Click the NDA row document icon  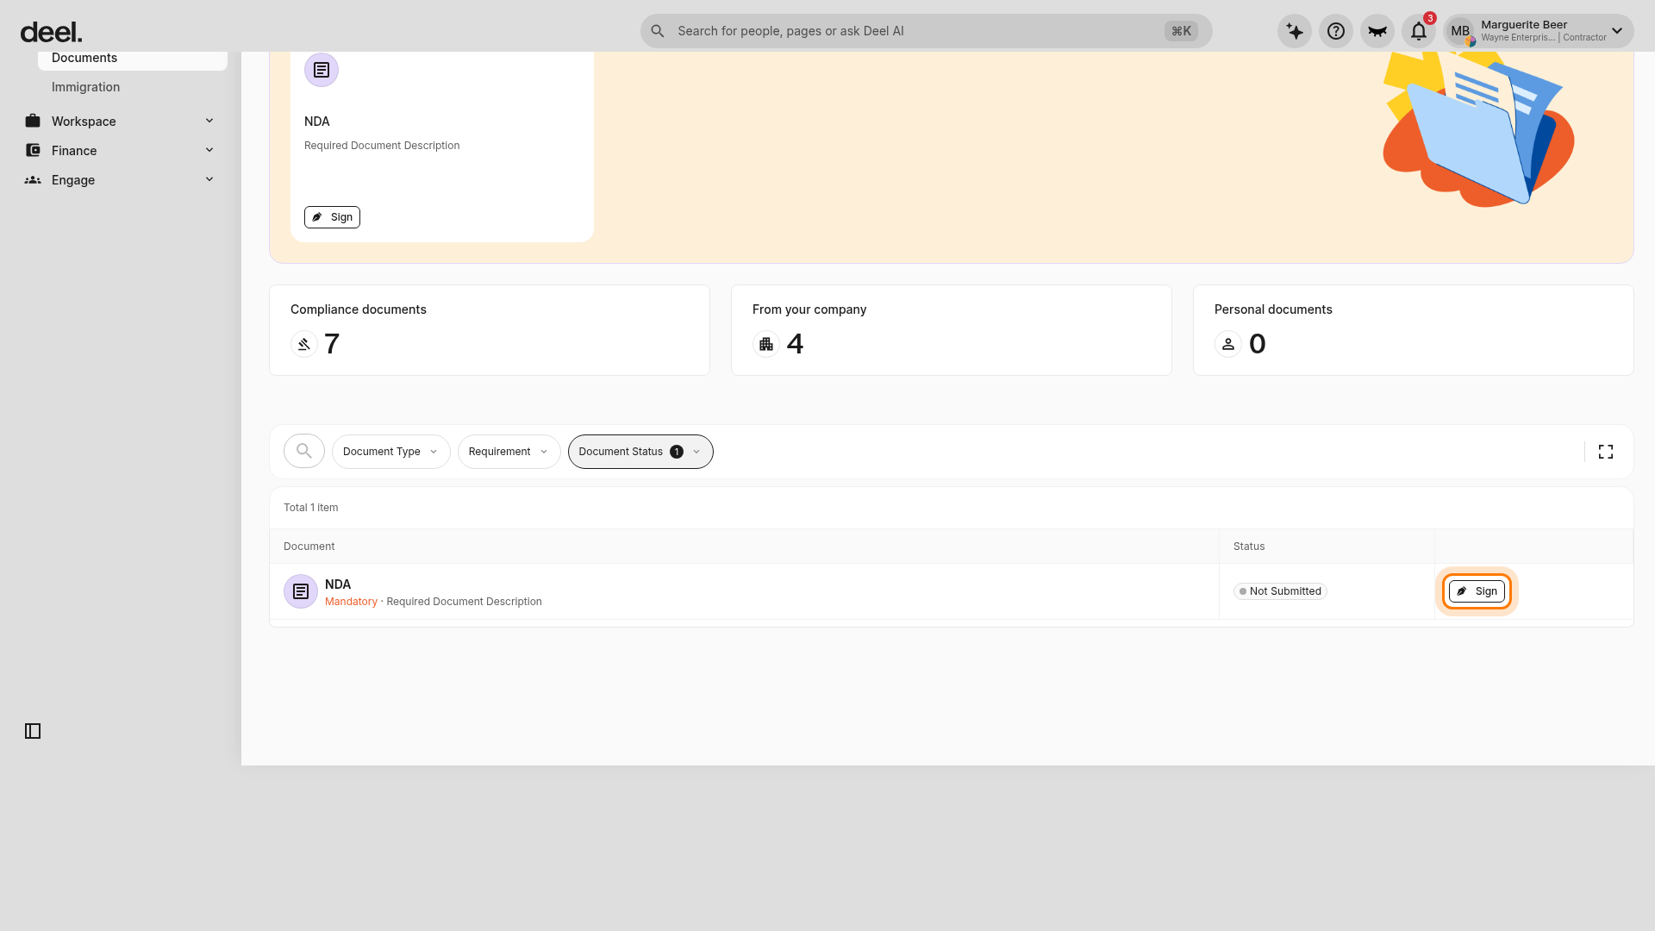point(301,591)
